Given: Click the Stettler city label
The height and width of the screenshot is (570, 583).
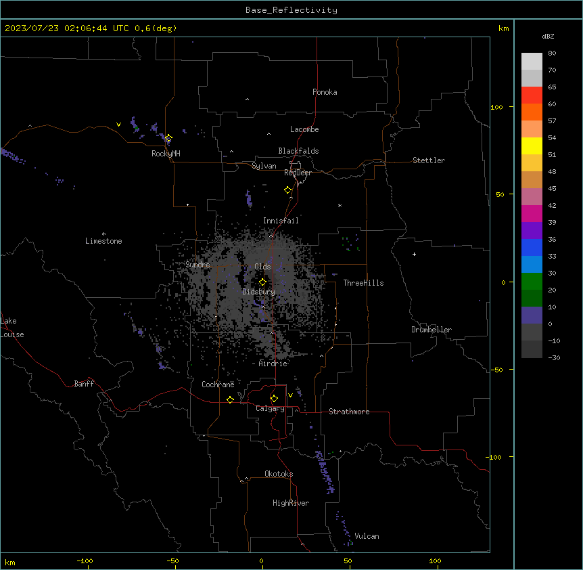Looking at the screenshot, I should (429, 160).
